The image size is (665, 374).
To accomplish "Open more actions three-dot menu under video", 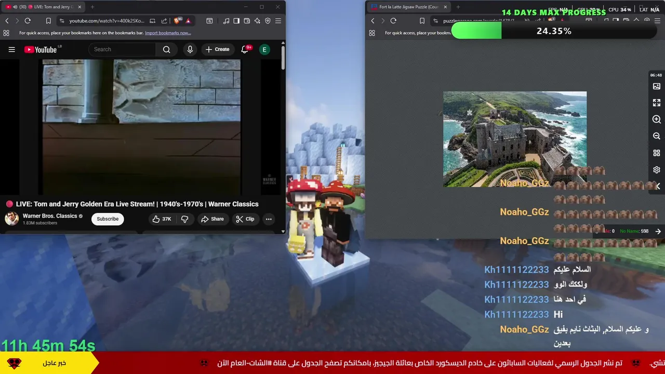I will [x=269, y=219].
